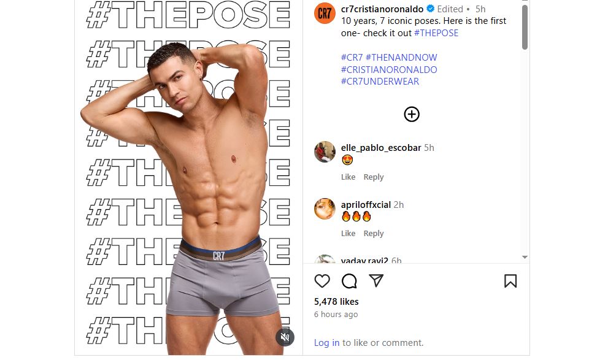Open apriloffxcial's profile avatar
This screenshot has width=589, height=360.
point(325,209)
